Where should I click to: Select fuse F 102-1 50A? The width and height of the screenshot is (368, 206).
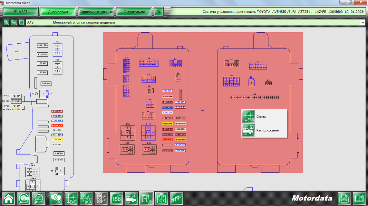point(42,45)
